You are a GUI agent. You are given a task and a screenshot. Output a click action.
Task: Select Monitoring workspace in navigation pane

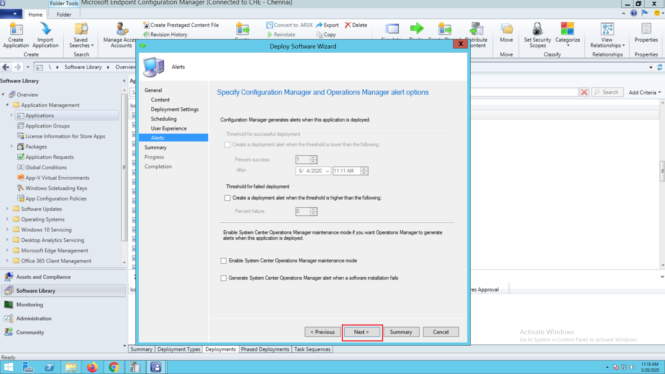(30, 305)
